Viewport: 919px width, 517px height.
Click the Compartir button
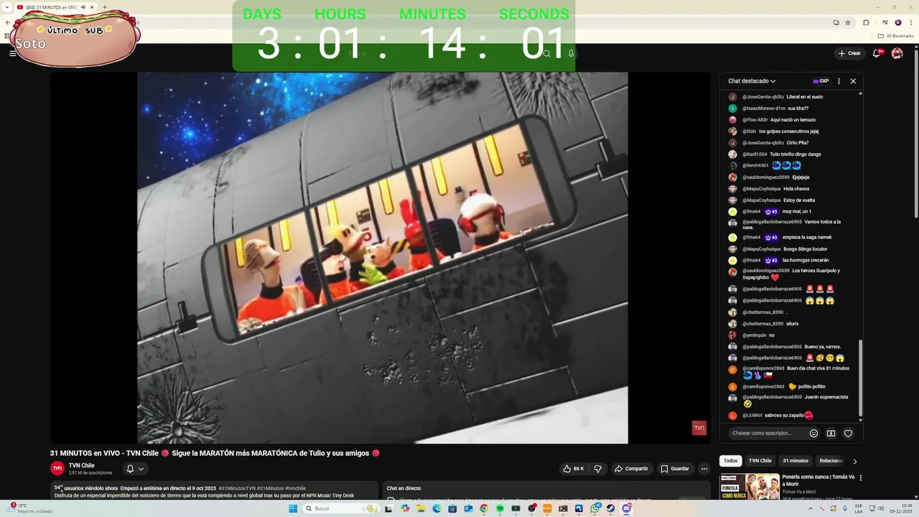pyautogui.click(x=631, y=469)
